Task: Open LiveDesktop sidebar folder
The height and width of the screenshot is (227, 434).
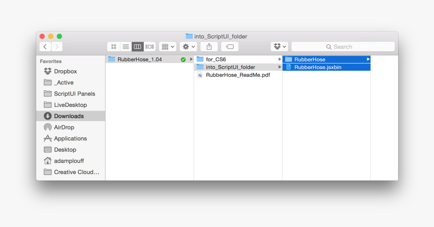Action: point(71,105)
